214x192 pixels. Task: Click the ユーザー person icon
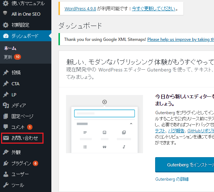6,174
